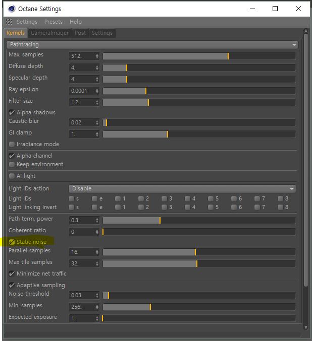Viewport: 312px width, 341px height.
Task: Click the Max. samples value field
Action: tap(82, 56)
